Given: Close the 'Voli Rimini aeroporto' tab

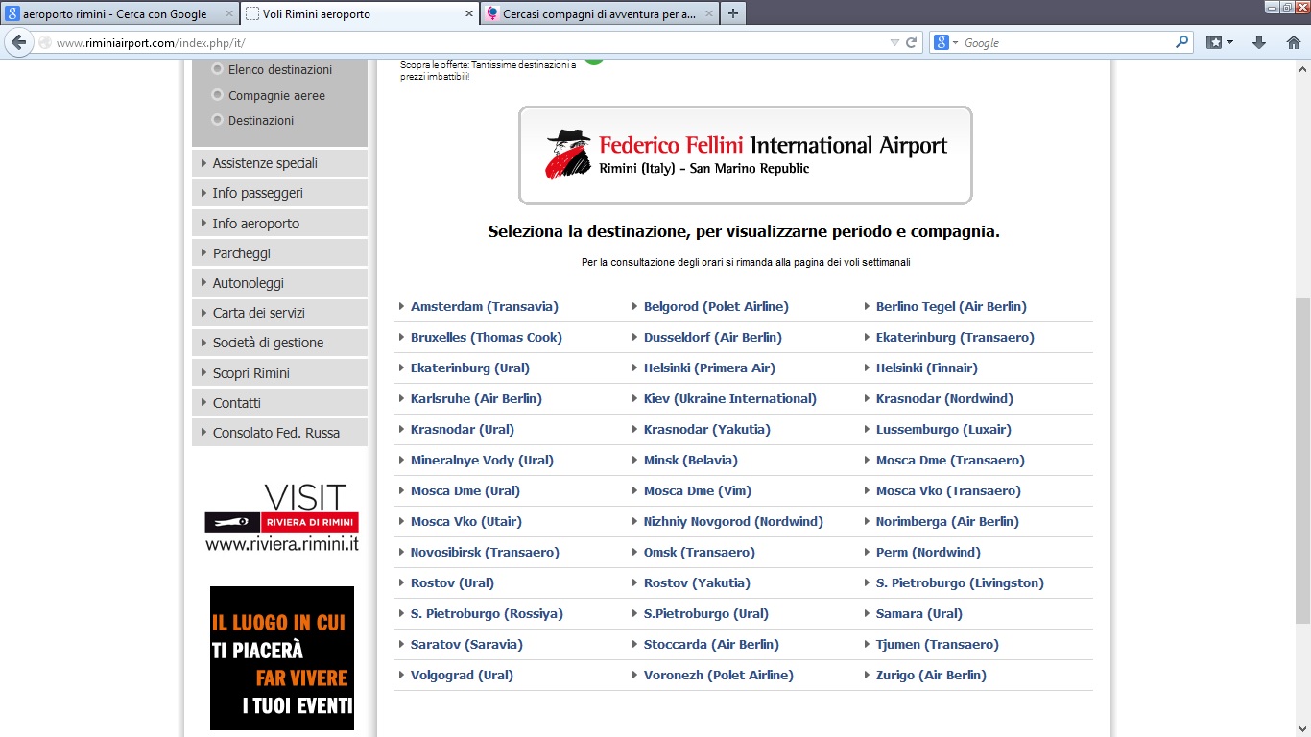Looking at the screenshot, I should tap(469, 14).
